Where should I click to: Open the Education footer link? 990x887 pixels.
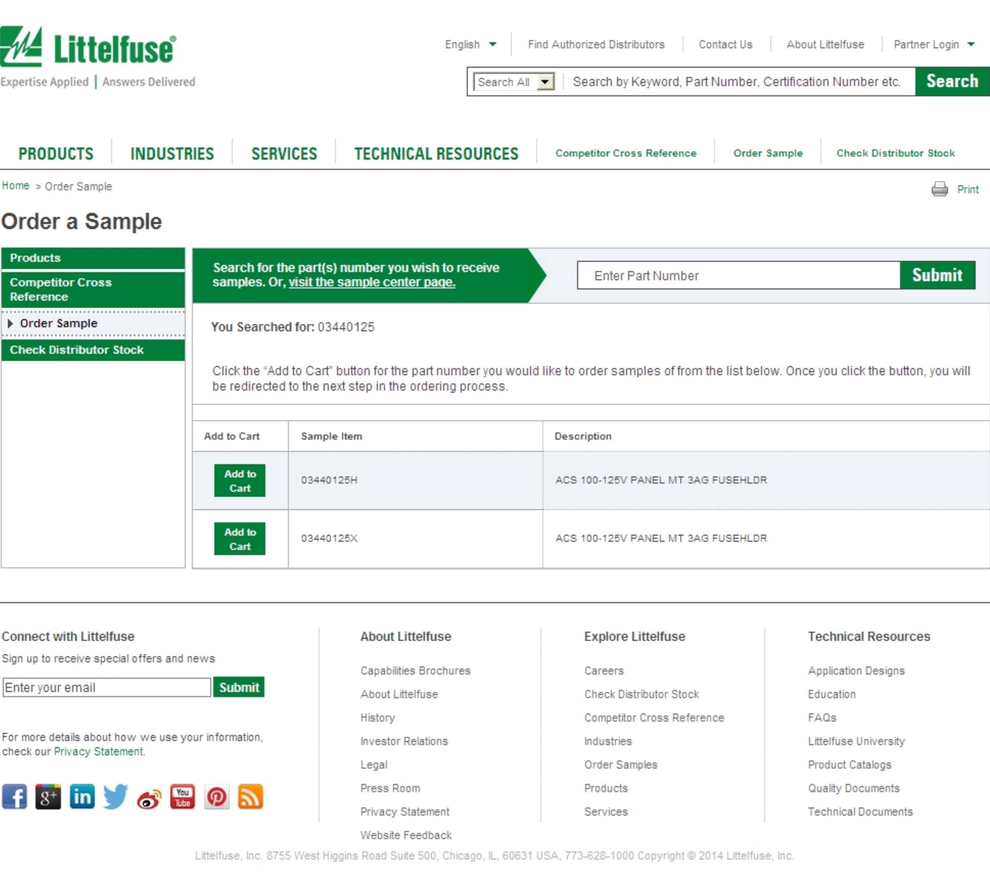tap(831, 694)
